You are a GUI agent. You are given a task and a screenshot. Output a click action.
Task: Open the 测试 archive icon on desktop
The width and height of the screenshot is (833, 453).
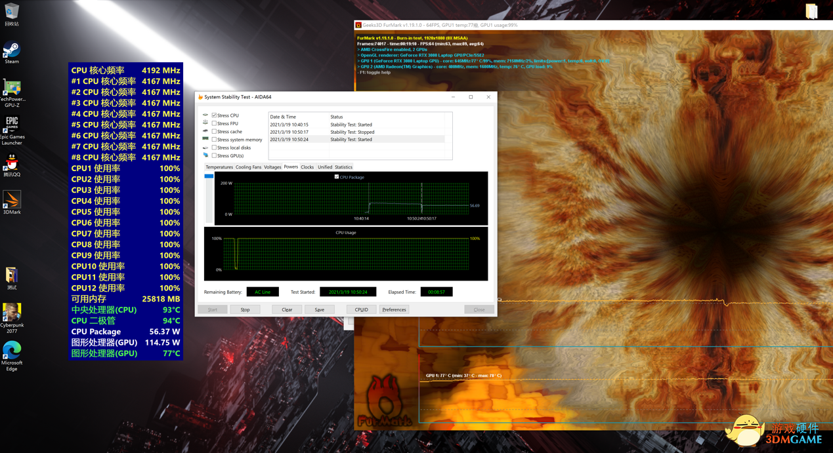coord(12,279)
